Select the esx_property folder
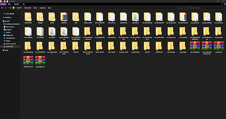The width and height of the screenshot is (226, 119). pyautogui.click(x=183, y=32)
